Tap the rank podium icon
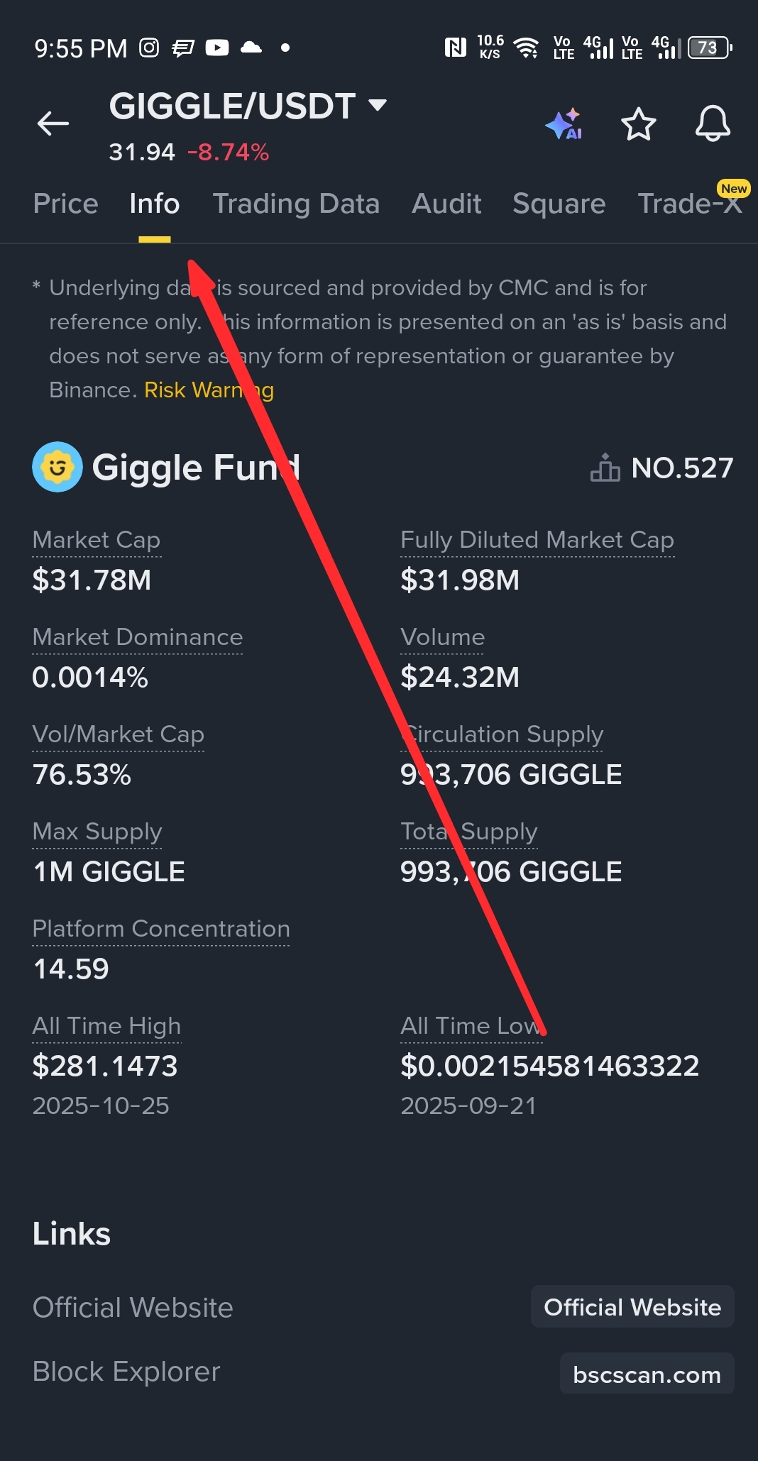The height and width of the screenshot is (1461, 758). (x=605, y=468)
